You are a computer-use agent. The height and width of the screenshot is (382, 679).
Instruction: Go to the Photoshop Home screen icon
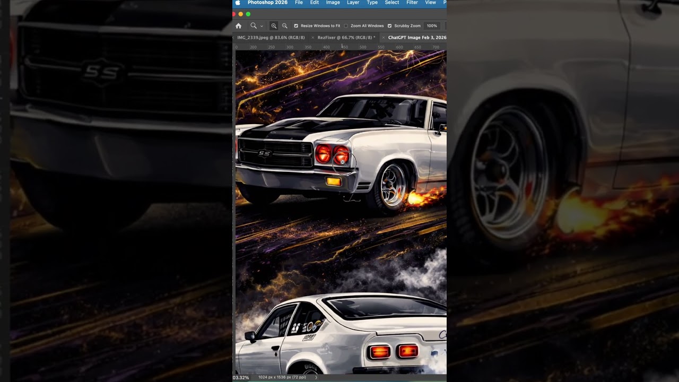(x=238, y=25)
